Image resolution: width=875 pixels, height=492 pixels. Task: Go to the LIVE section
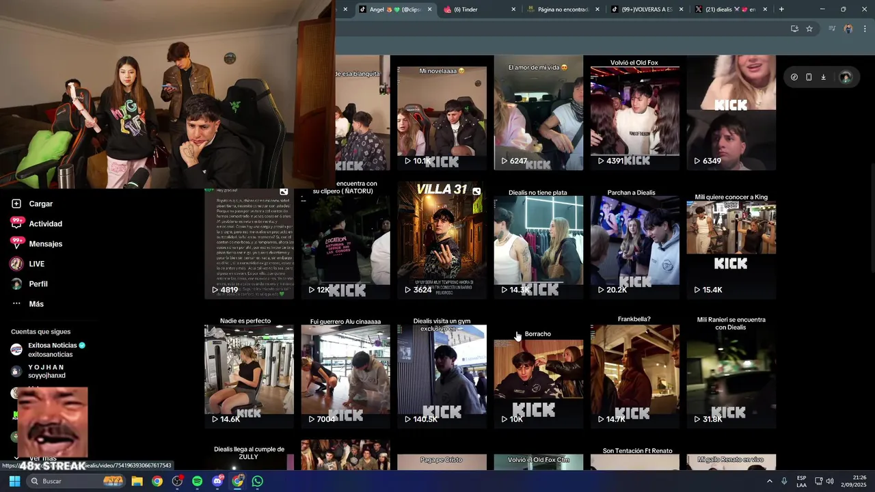pyautogui.click(x=28, y=264)
